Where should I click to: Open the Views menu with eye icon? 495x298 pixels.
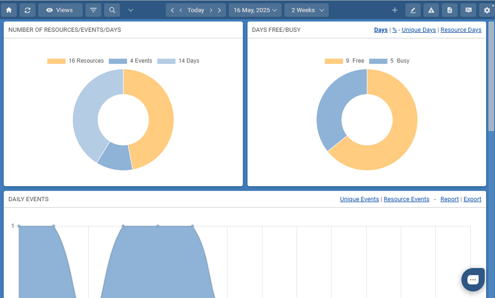(x=61, y=10)
